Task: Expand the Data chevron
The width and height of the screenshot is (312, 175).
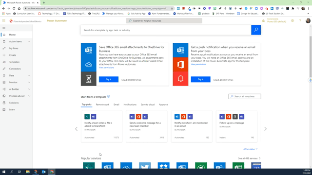Action: [29, 76]
